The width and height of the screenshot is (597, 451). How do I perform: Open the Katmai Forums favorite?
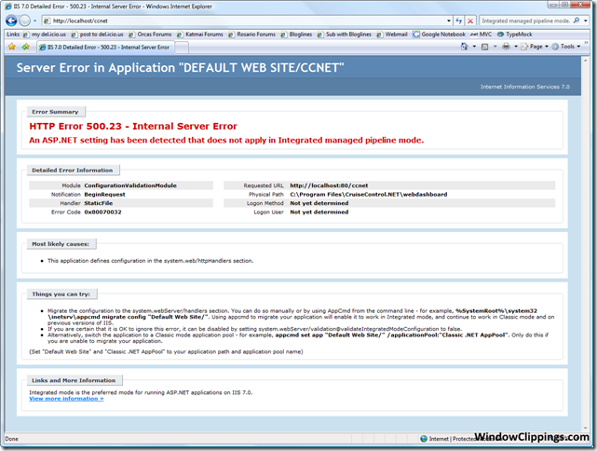[x=200, y=34]
